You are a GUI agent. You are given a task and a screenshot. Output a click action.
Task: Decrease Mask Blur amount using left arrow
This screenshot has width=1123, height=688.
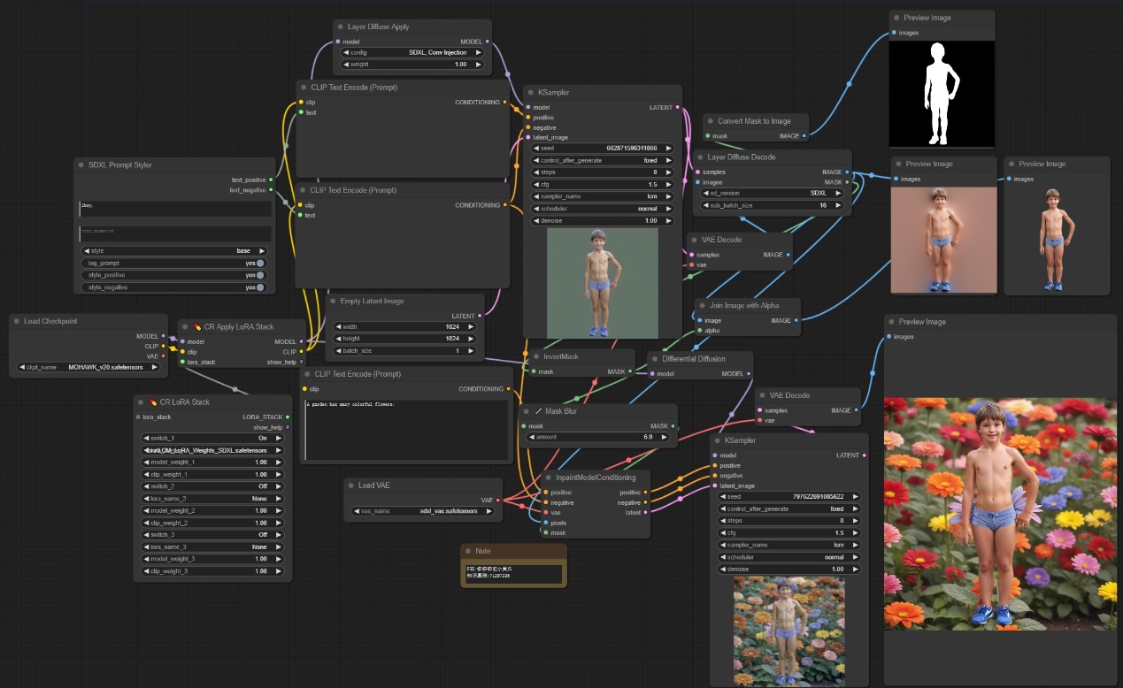click(531, 437)
